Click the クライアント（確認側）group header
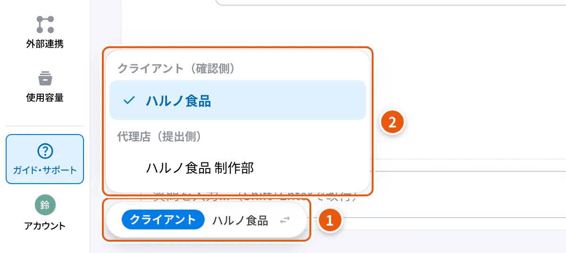 coord(176,68)
